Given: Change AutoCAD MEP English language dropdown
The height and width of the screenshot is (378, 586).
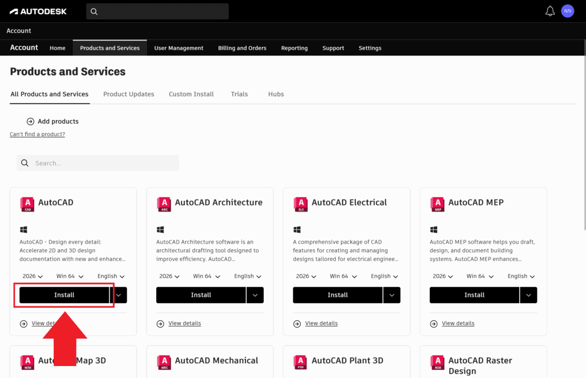Looking at the screenshot, I should (x=521, y=276).
